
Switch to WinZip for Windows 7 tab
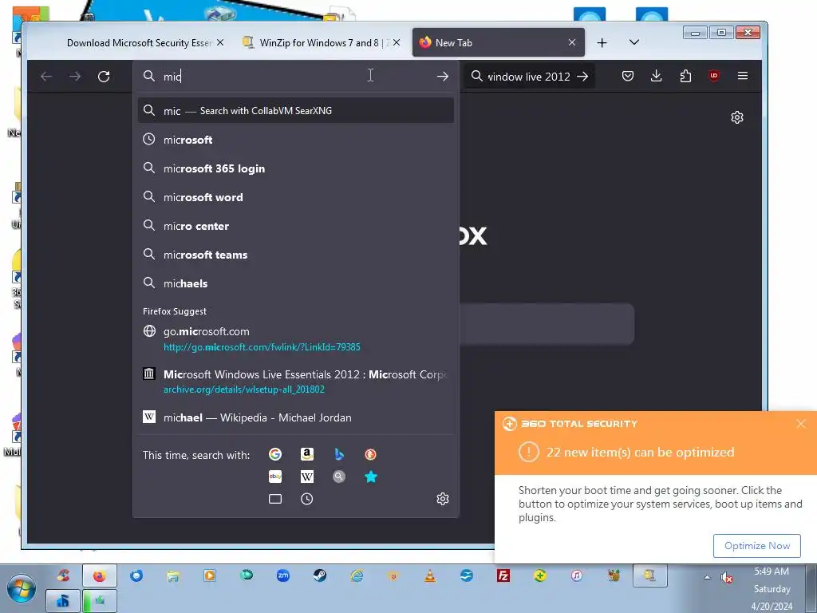coord(319,43)
